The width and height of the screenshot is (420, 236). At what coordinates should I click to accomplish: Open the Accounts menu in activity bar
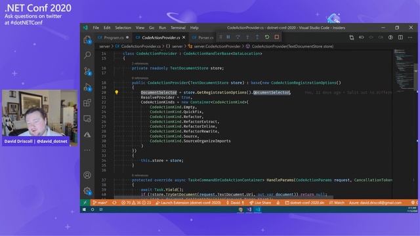[87, 175]
